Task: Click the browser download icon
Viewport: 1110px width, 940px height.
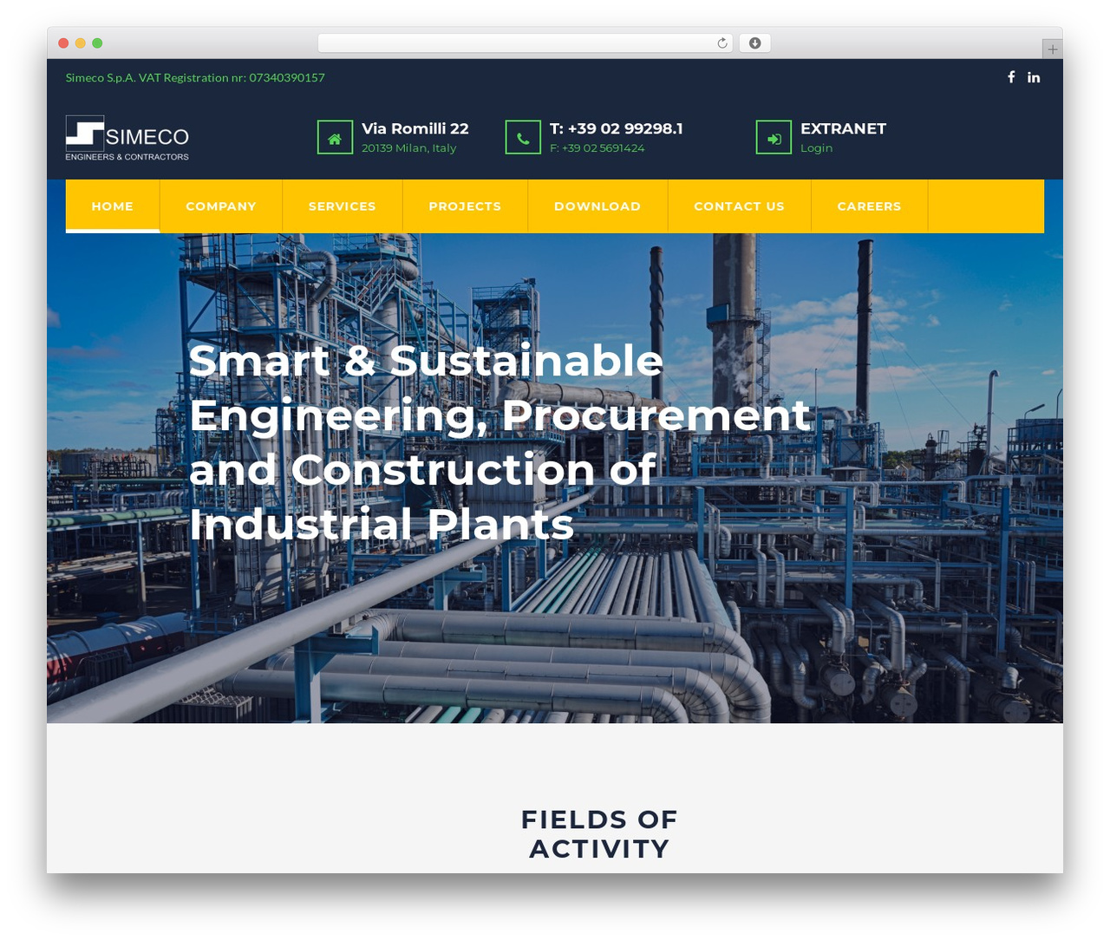Action: click(754, 43)
